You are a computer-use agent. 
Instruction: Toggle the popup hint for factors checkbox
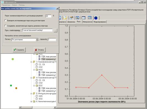click(6, 20)
